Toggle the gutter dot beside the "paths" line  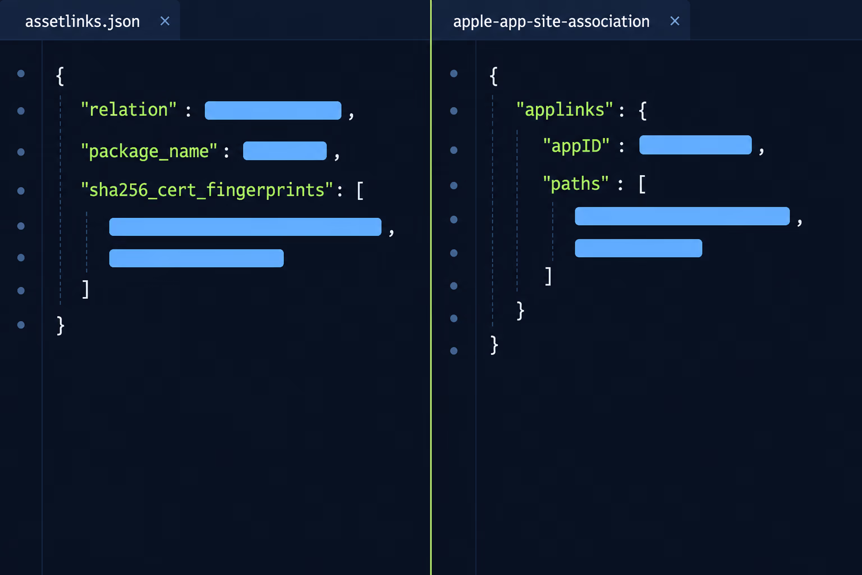[x=454, y=185]
